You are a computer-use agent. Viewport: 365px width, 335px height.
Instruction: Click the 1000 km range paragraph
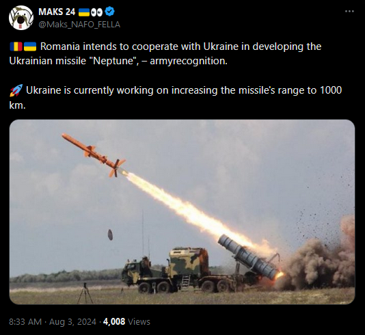point(176,98)
